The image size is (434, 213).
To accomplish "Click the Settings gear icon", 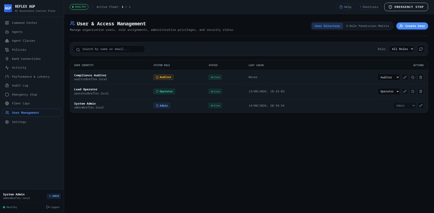I will click(x=7, y=122).
